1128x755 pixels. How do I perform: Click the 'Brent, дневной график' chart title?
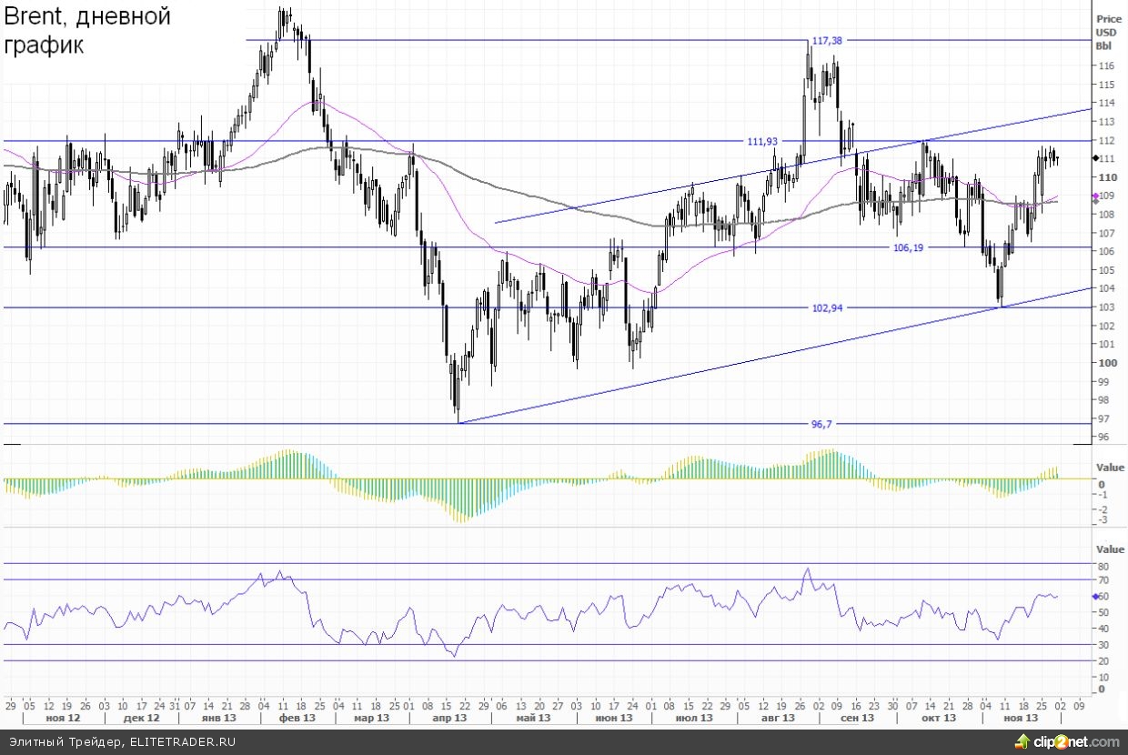pyautogui.click(x=87, y=31)
